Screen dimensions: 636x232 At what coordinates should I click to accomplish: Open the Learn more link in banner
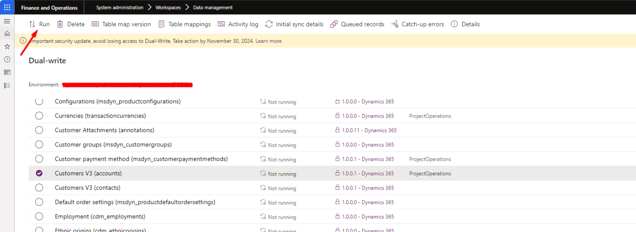click(268, 41)
